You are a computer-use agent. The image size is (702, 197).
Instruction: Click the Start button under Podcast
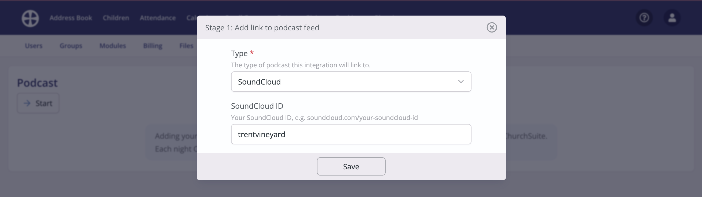pos(38,103)
